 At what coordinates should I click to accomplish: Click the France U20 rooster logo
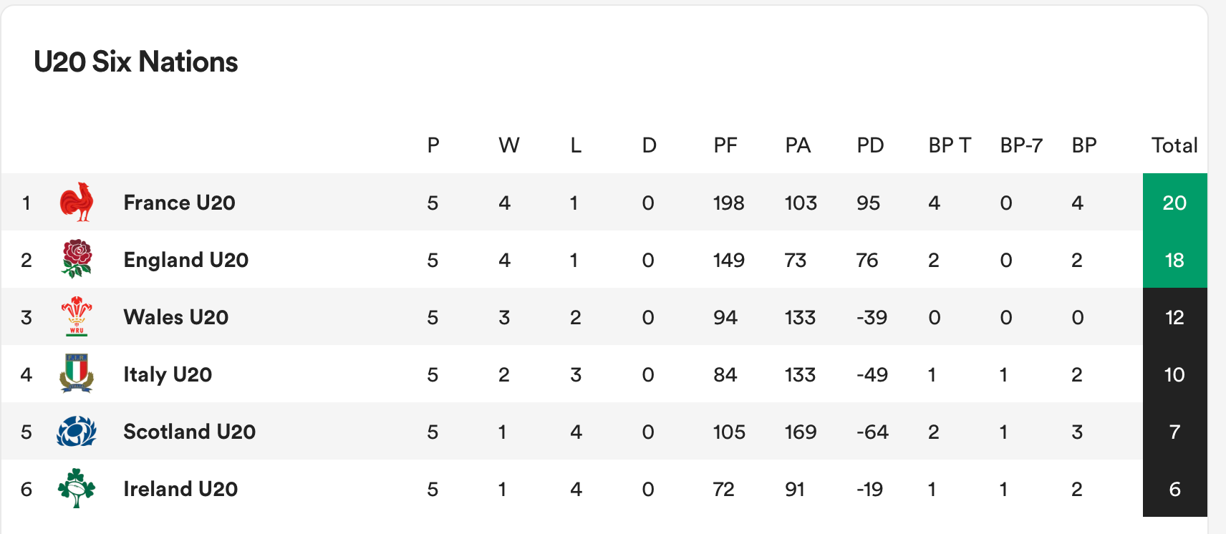pyautogui.click(x=77, y=202)
